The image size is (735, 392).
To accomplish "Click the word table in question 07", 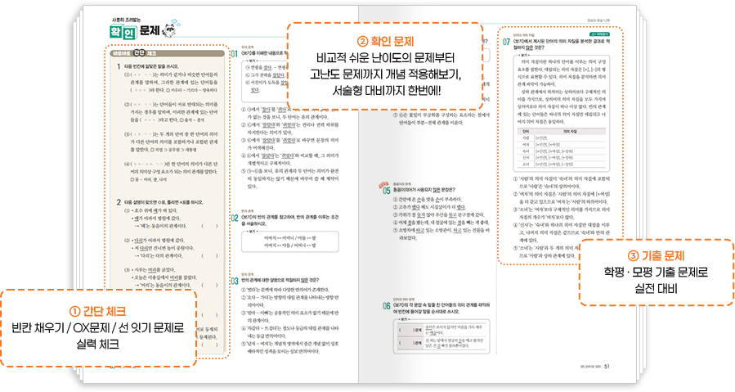I will [562, 148].
